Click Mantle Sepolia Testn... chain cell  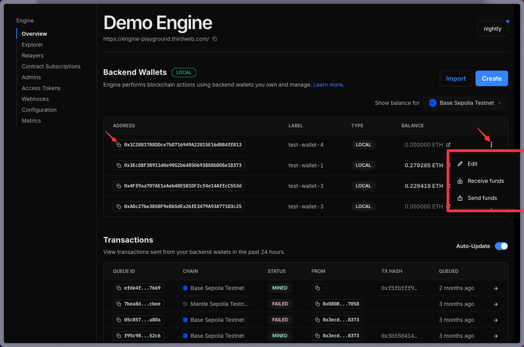click(x=216, y=304)
